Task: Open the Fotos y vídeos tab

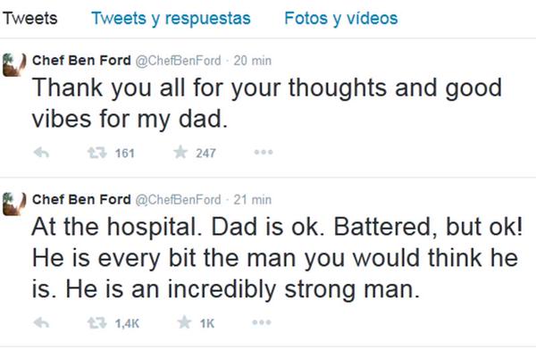Action: pos(340,19)
